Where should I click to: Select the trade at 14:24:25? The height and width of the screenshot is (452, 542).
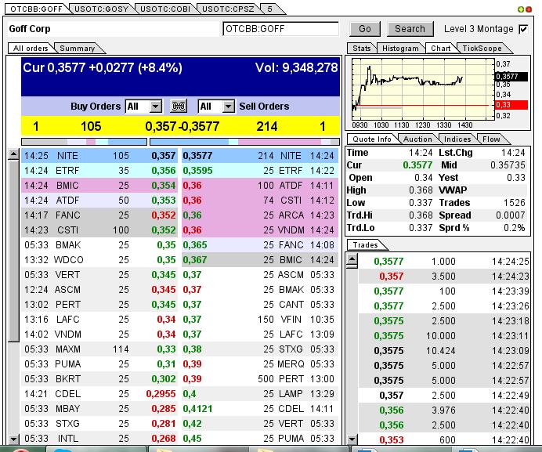[x=444, y=262]
